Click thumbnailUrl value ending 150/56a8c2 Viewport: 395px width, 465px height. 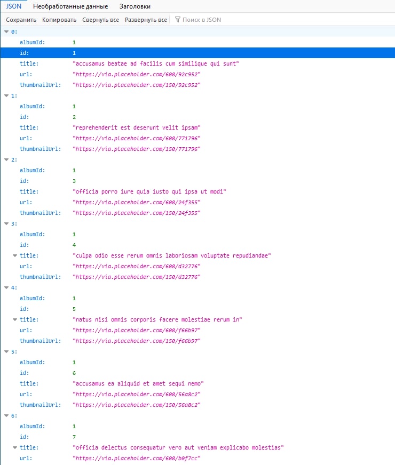click(137, 405)
